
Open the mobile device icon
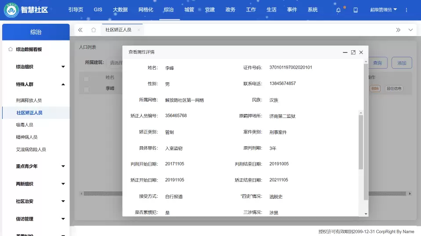click(356, 10)
